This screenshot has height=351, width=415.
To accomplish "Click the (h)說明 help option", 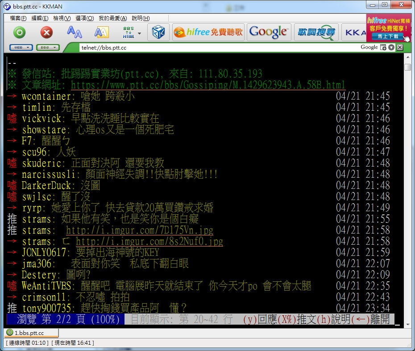I will pos(334,319).
